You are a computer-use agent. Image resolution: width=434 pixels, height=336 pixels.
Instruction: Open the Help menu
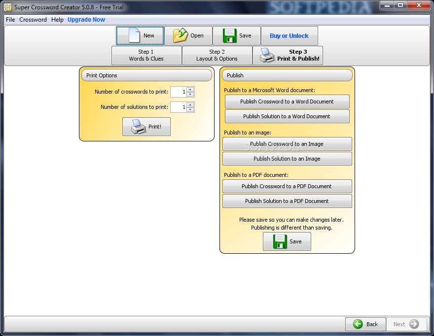(57, 20)
